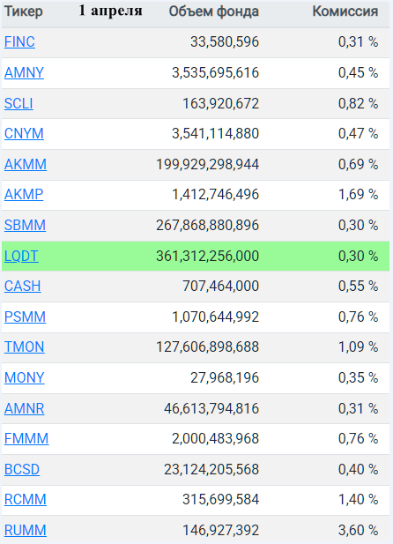Open the TMON ticker link

tap(25, 347)
